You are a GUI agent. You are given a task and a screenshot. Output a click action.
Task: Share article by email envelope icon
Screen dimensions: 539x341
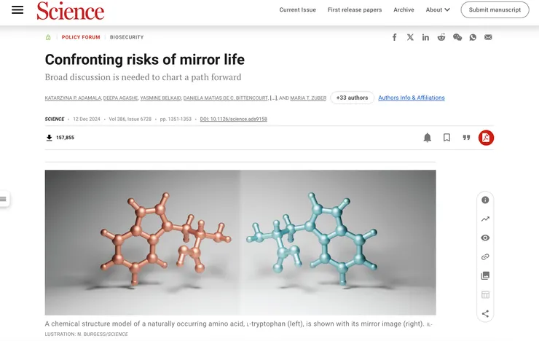point(488,37)
